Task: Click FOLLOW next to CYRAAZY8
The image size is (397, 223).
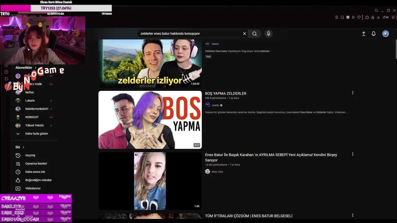Action: tap(65, 196)
